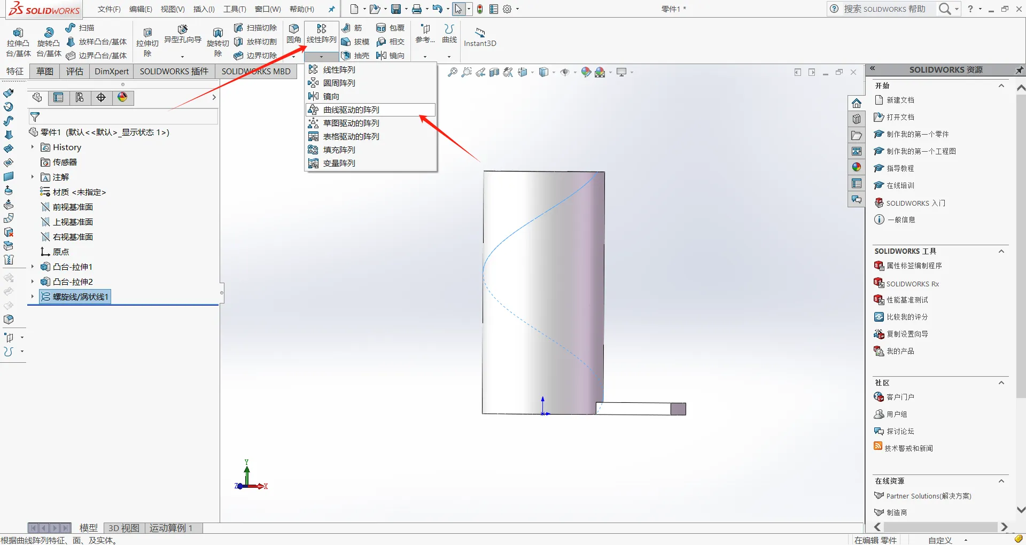Click the SOLIDWORKS Rx link

tap(913, 284)
